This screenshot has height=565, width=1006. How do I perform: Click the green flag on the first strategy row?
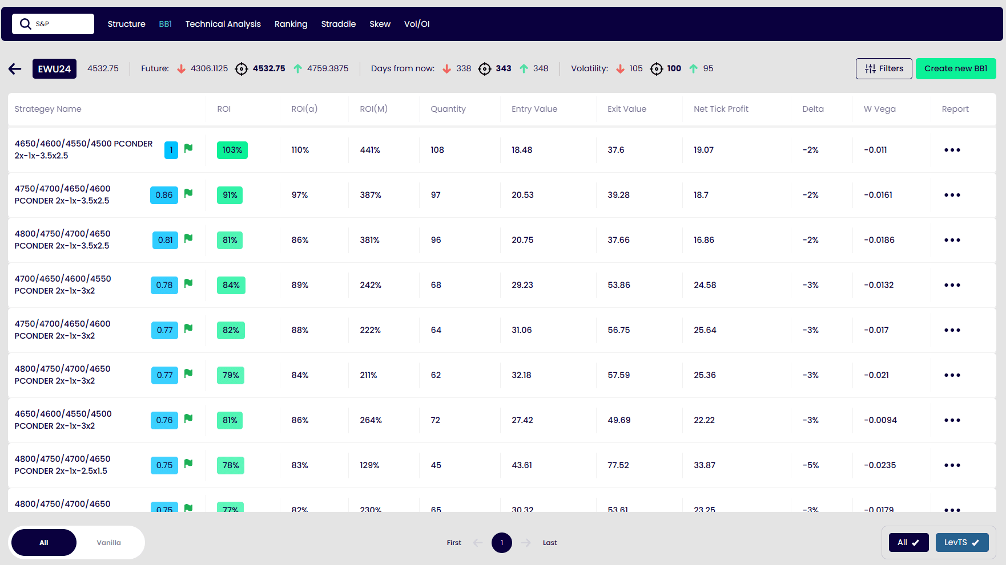click(188, 148)
